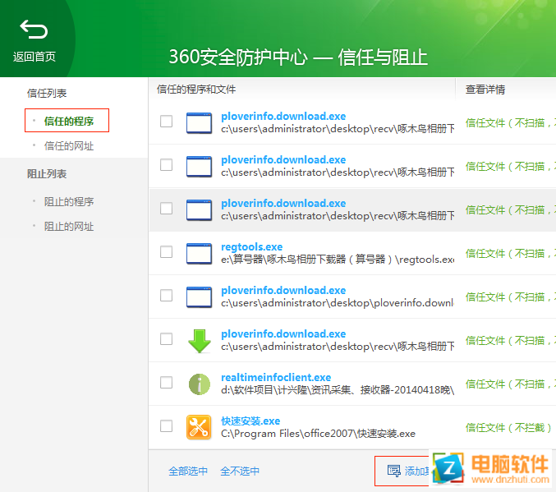This screenshot has height=492, width=556.
Task: Check the box beside the green arrow ploverinfo entry
Action: [x=166, y=338]
